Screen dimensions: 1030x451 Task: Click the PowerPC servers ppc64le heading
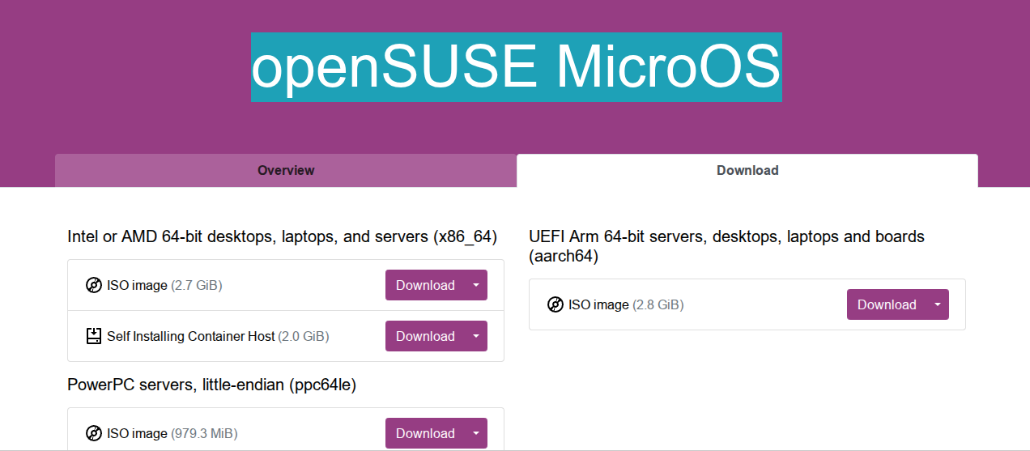212,385
